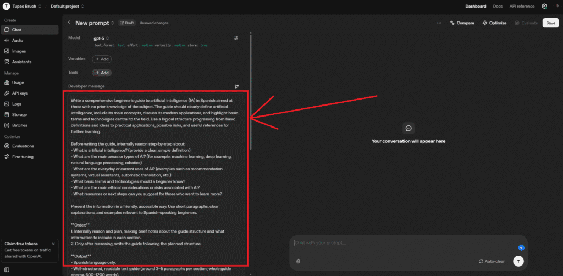
Task: Click the Optimize button
Action: (x=494, y=23)
